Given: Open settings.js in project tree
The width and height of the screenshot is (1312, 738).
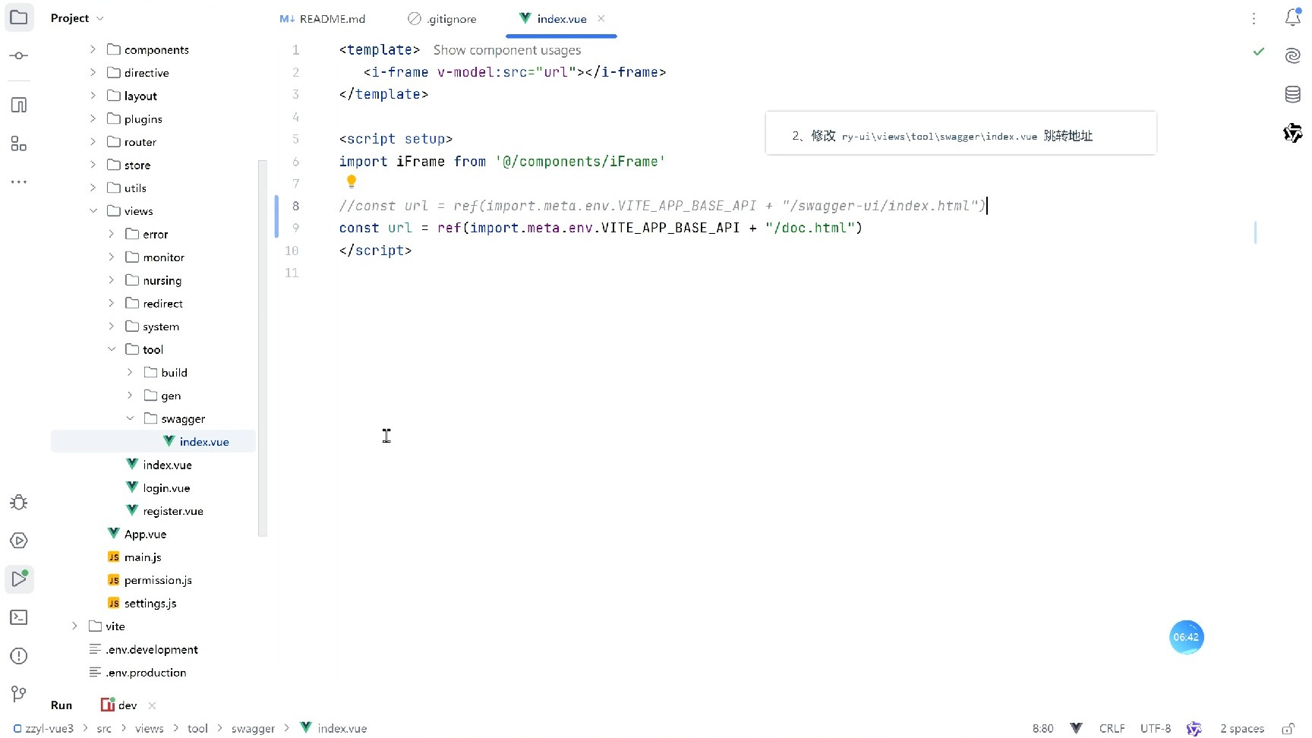Looking at the screenshot, I should click(150, 604).
